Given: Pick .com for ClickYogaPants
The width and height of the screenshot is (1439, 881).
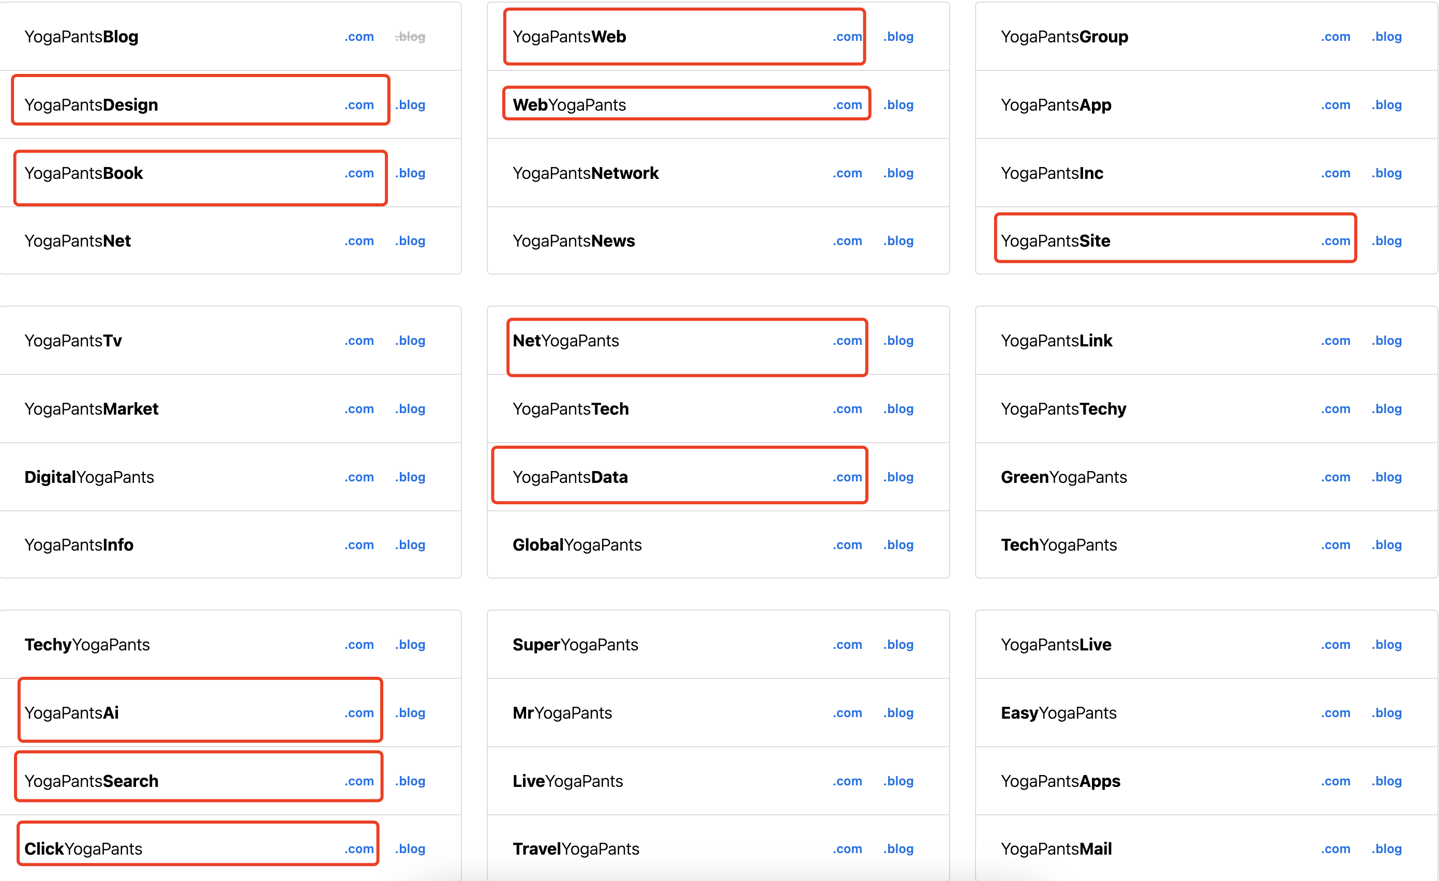Looking at the screenshot, I should coord(359,848).
